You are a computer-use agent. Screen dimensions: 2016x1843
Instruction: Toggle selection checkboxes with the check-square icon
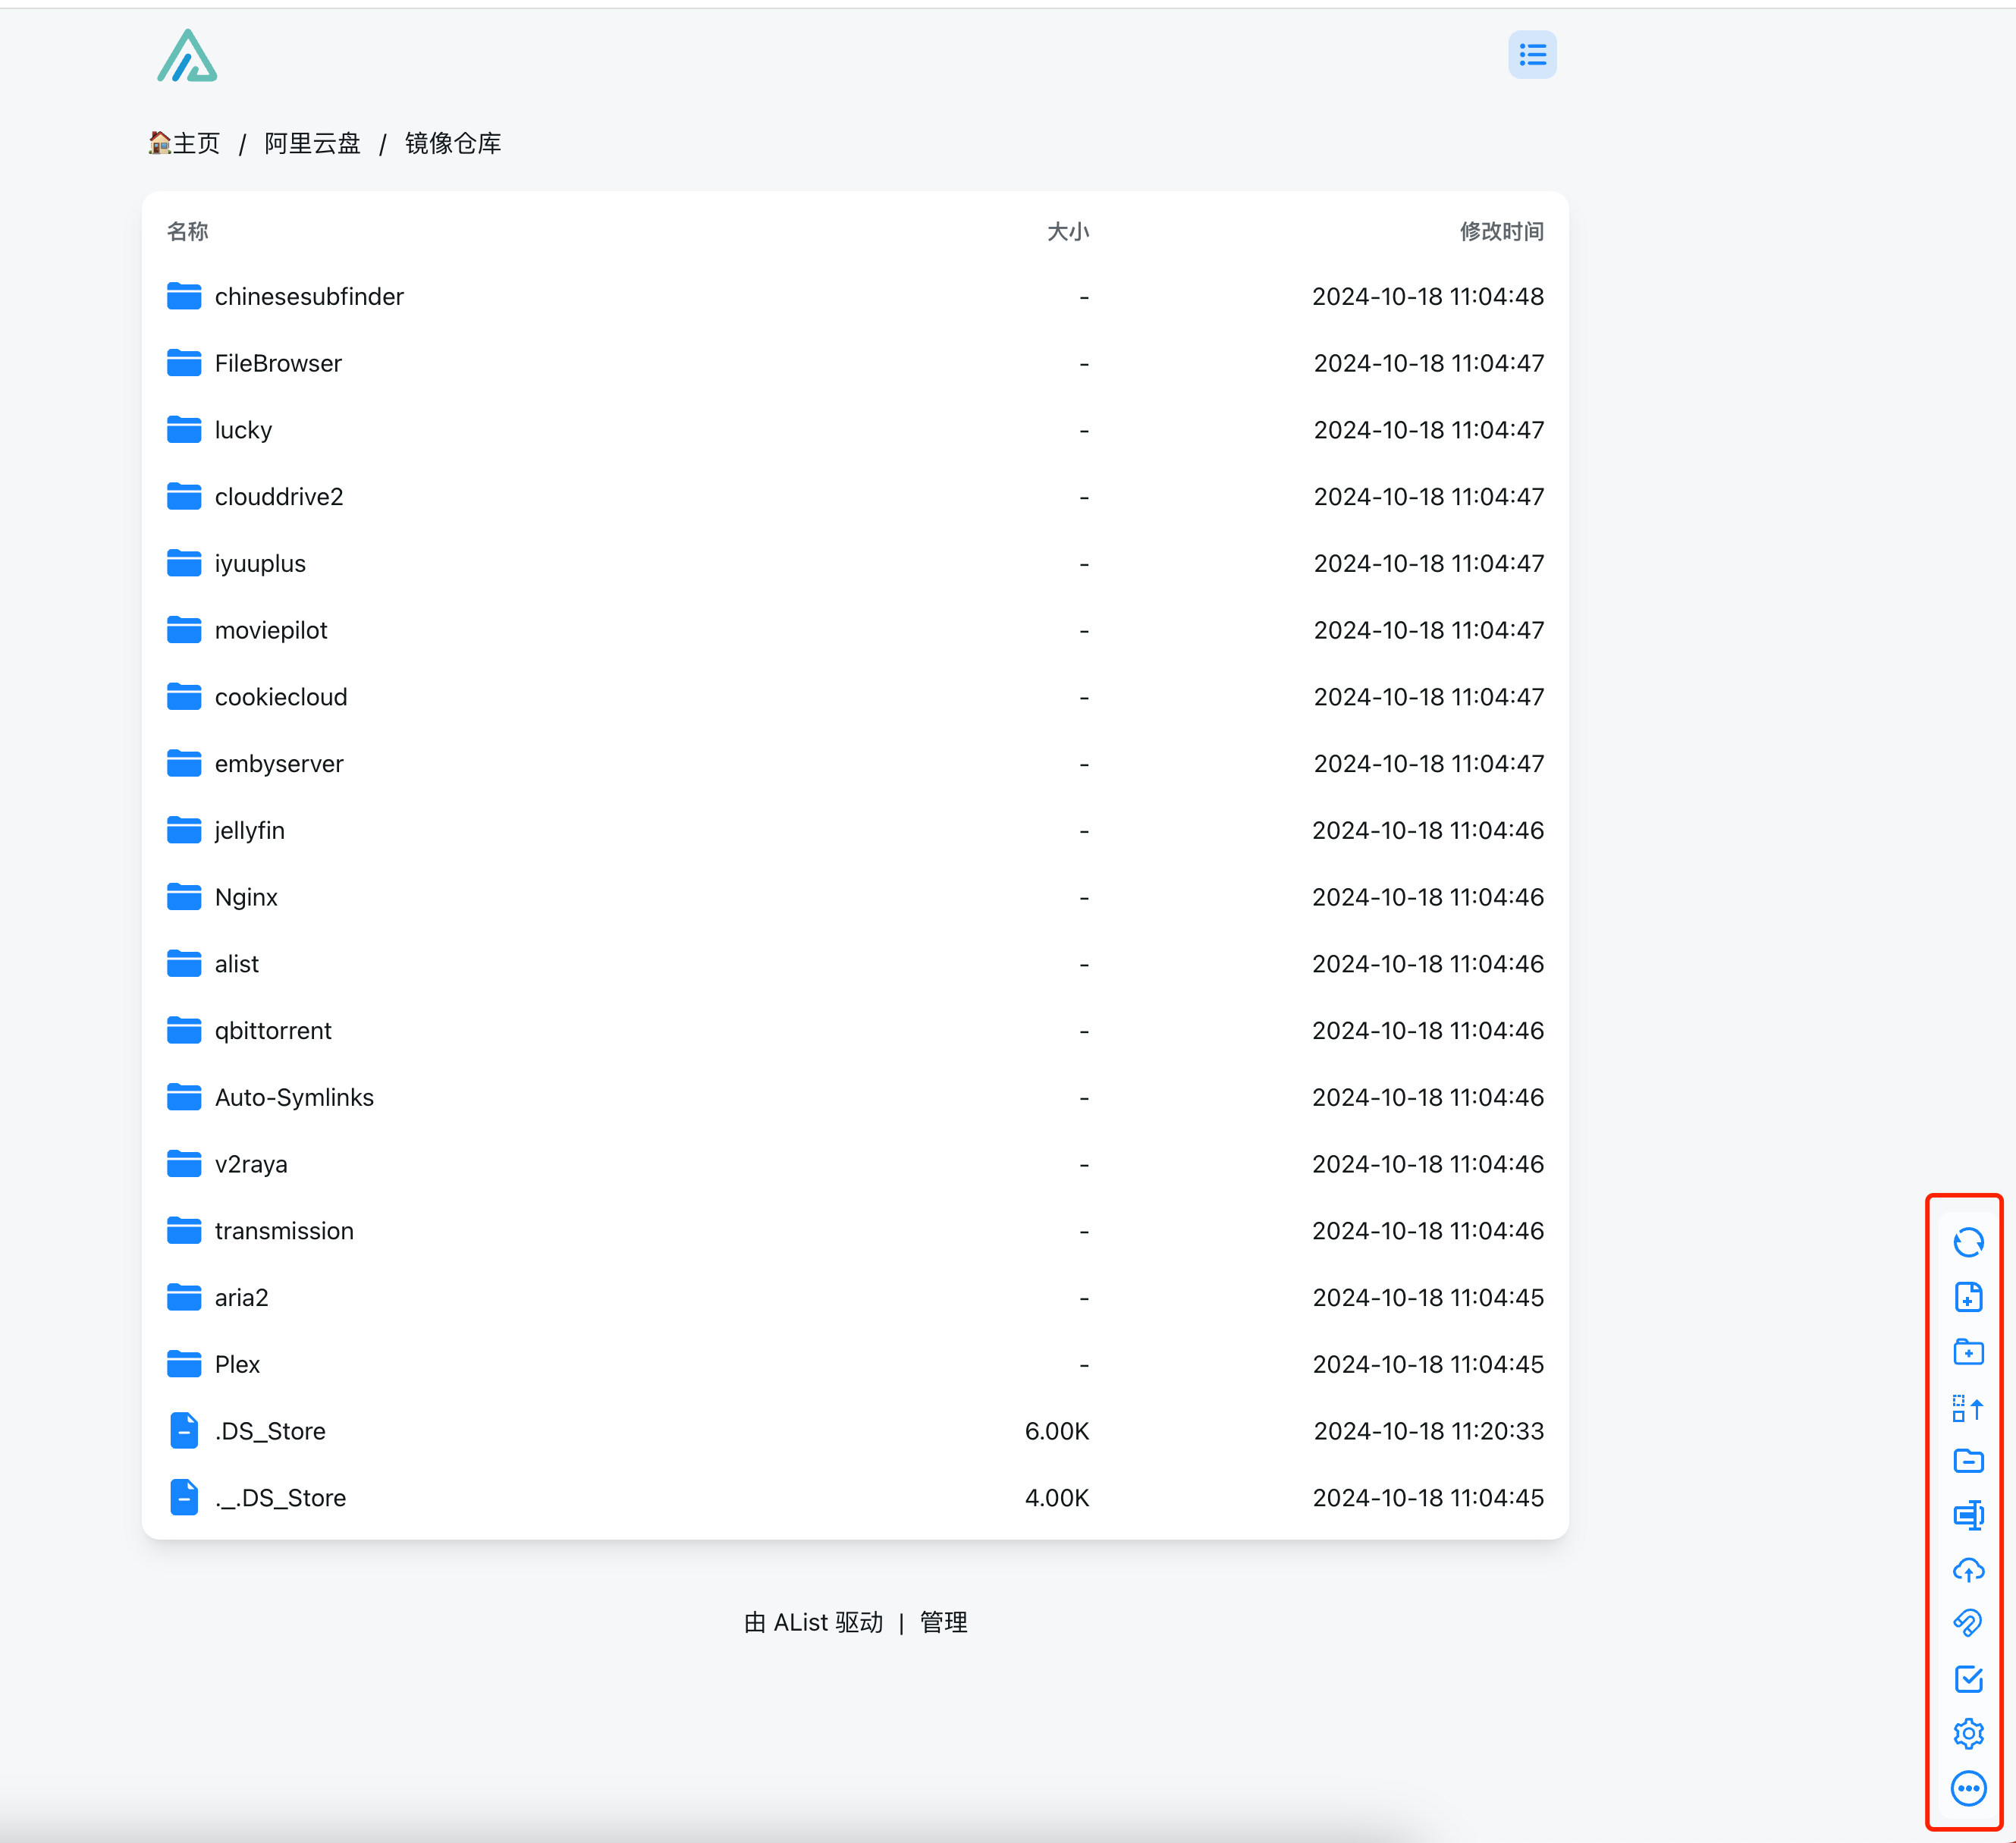point(1968,1679)
